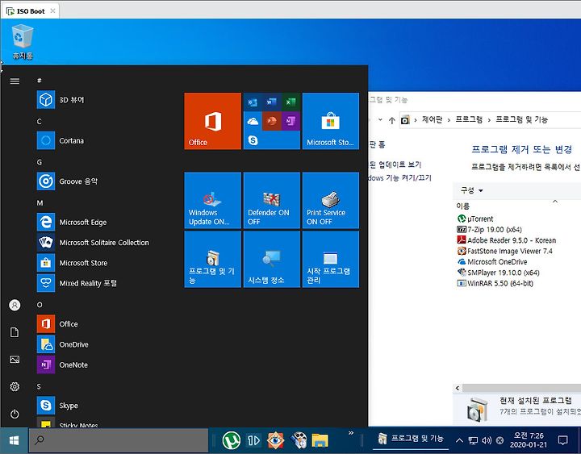Open Microsoft Solitaire Collection
This screenshot has width=581, height=454.
coord(93,243)
